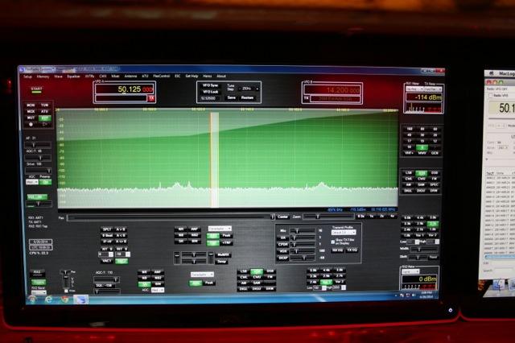This screenshot has height=343, width=515.
Task: Click the TX EQ button
Action: tap(352, 250)
